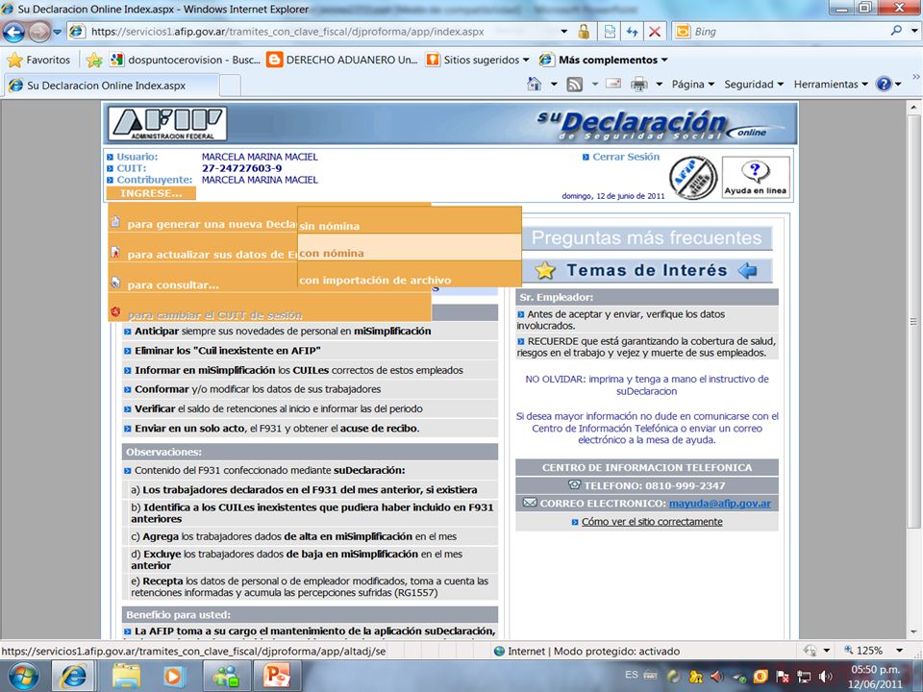Image resolution: width=923 pixels, height=692 pixels.
Task: Click the blue arrow icon in Temas de Interés
Action: click(x=748, y=270)
